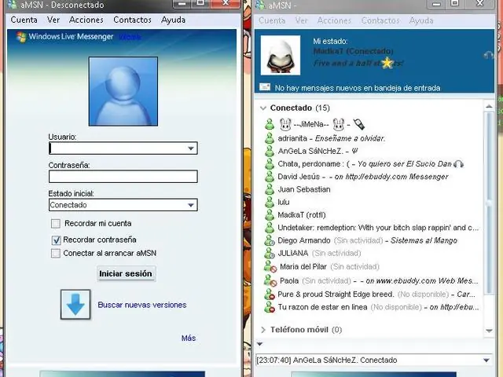Click the buddy icon beside Undetaker
Screen dimensions: 503x377
[x=270, y=228]
